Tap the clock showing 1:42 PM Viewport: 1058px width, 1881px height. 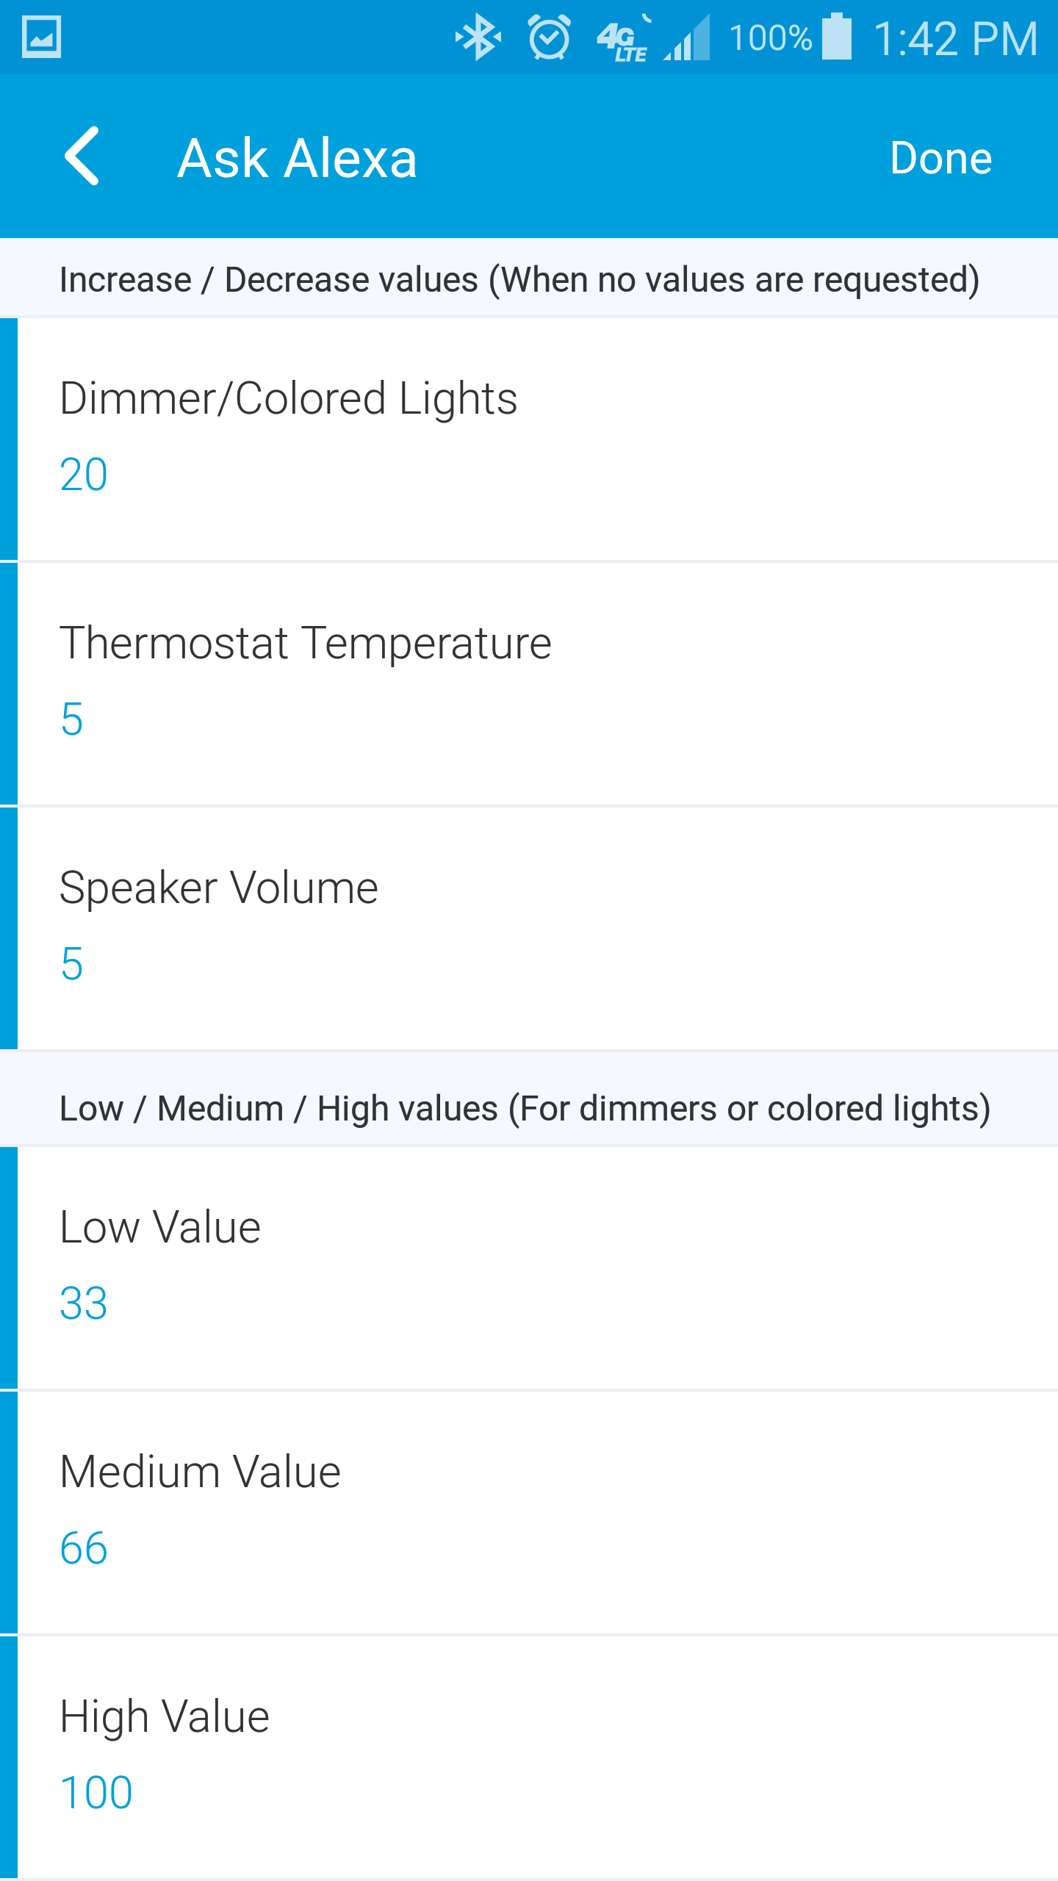(955, 38)
